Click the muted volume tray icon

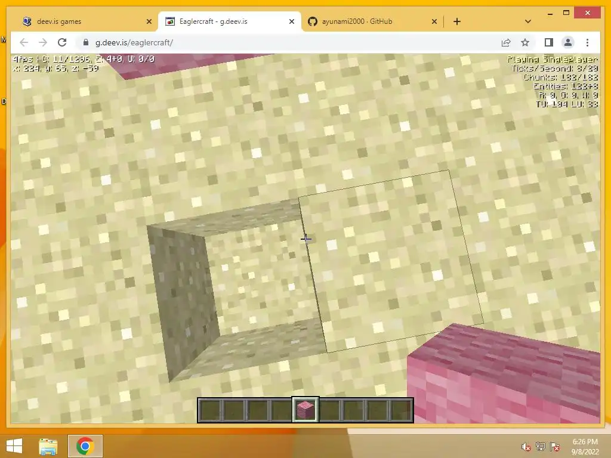pos(526,447)
